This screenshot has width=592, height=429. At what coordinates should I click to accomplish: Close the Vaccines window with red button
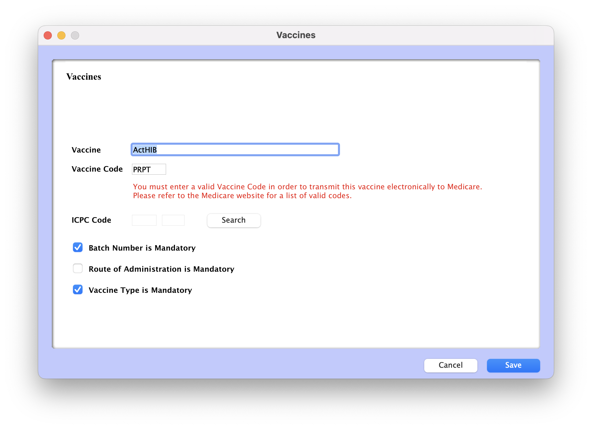pos(48,35)
